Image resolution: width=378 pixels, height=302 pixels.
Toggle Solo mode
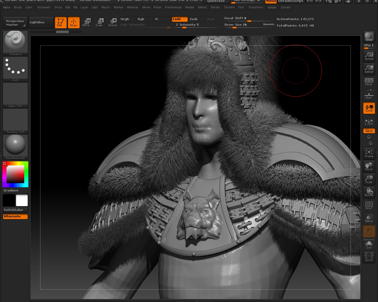pyautogui.click(x=369, y=245)
